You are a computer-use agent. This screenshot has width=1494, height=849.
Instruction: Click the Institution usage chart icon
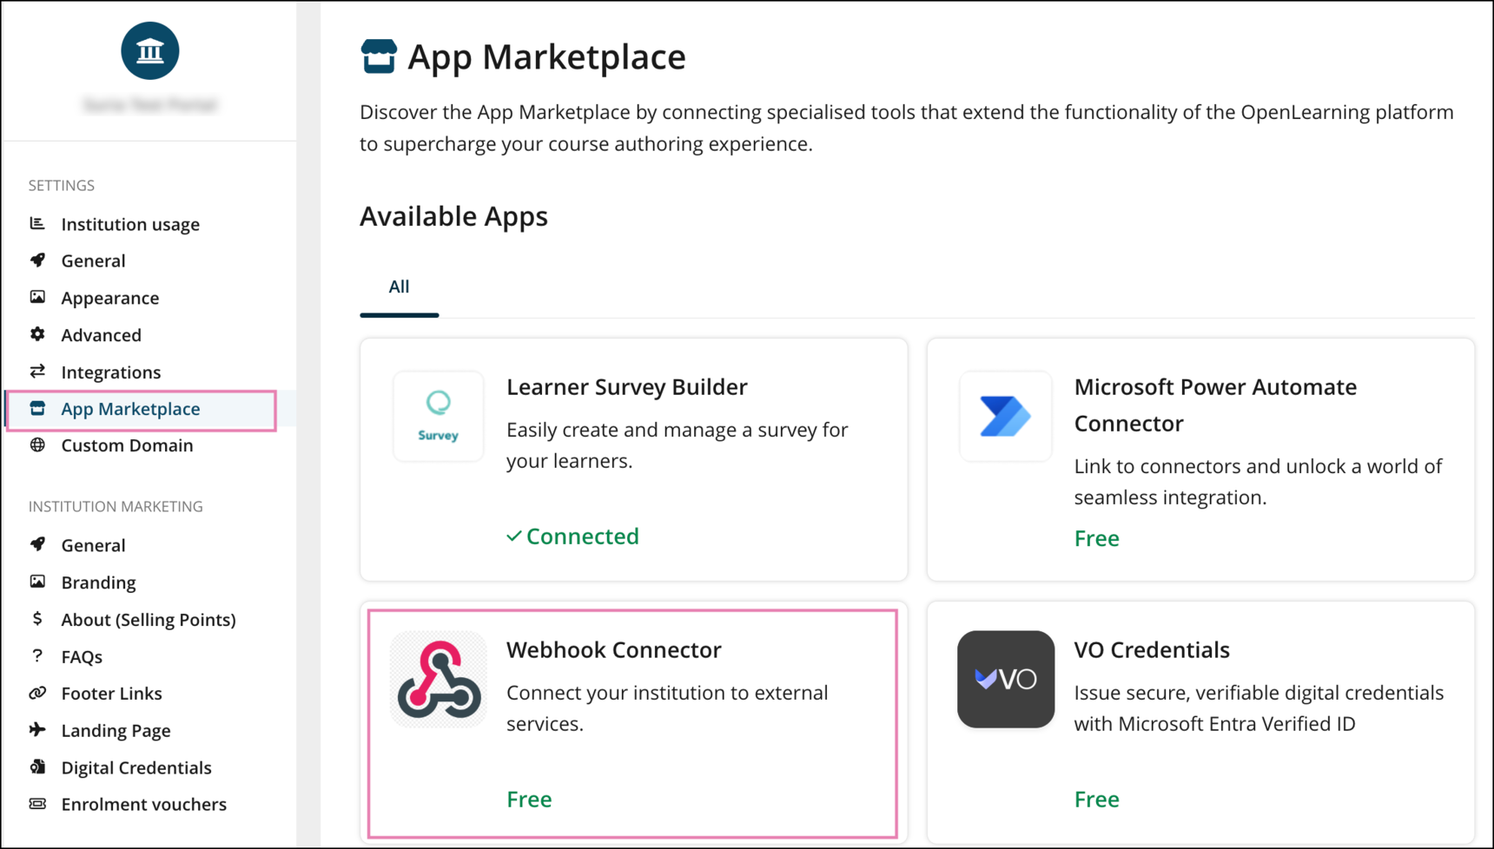click(37, 224)
